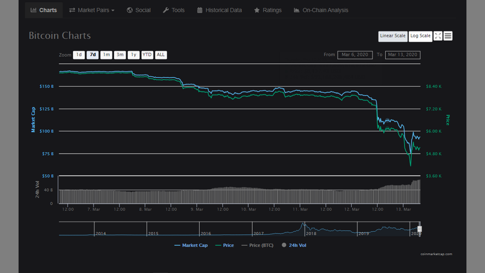
Task: Expand the Market Pairs dropdown
Action: (92, 10)
